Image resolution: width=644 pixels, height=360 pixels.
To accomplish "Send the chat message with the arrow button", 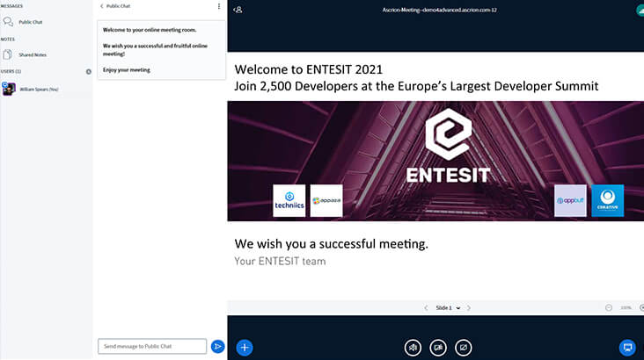I will point(217,346).
